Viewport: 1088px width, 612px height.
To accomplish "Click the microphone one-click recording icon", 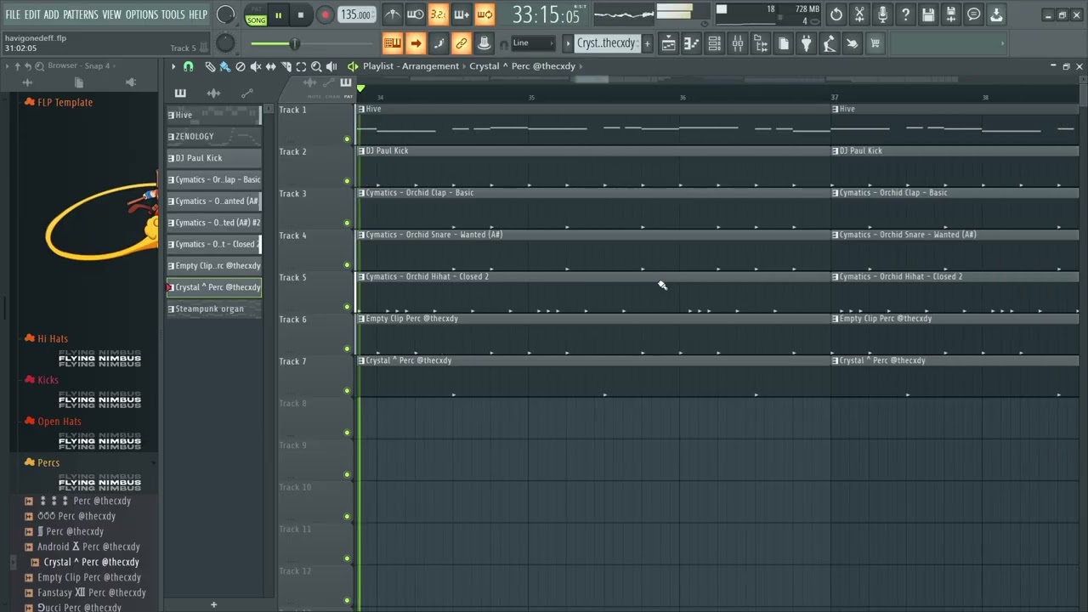I will [882, 14].
